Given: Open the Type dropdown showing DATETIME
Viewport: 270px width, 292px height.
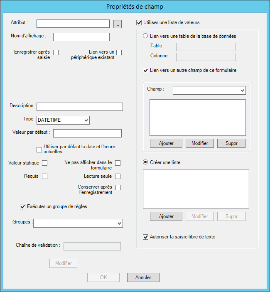Looking at the screenshot, I should [x=63, y=120].
